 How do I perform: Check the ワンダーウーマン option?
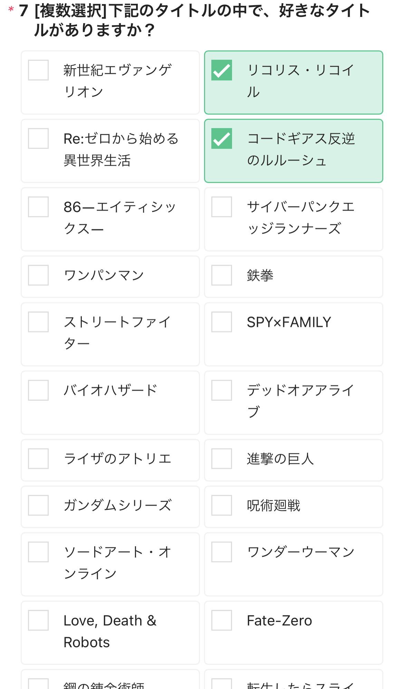(222, 552)
